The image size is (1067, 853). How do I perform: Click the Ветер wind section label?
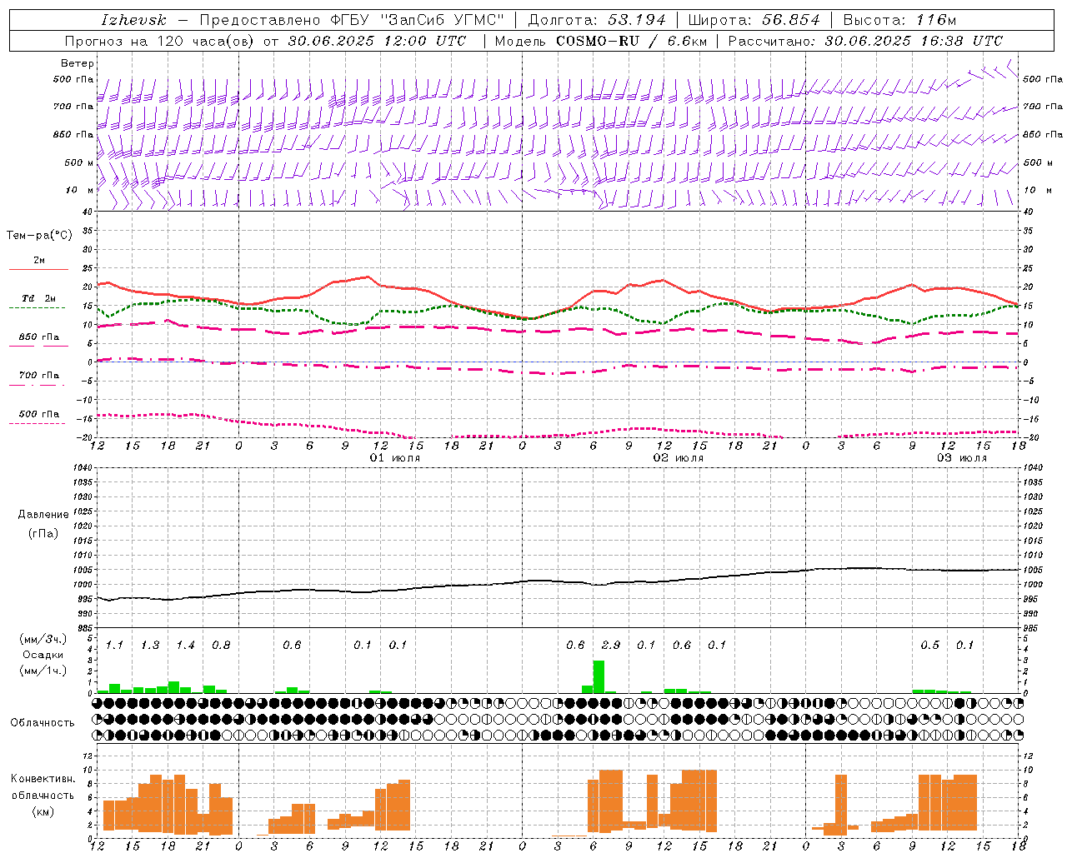(x=77, y=63)
